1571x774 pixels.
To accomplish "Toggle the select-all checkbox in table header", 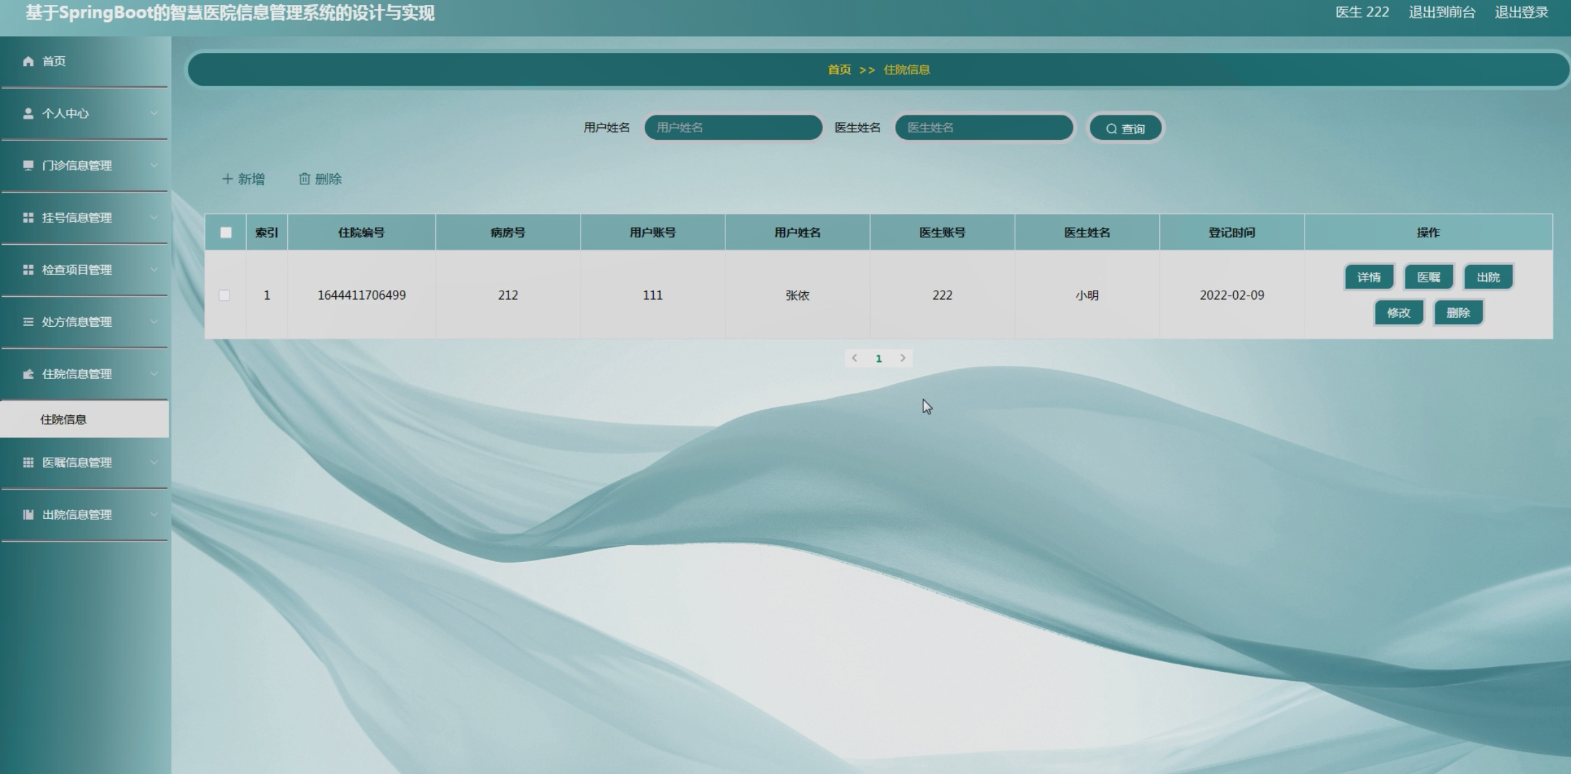I will tap(226, 232).
